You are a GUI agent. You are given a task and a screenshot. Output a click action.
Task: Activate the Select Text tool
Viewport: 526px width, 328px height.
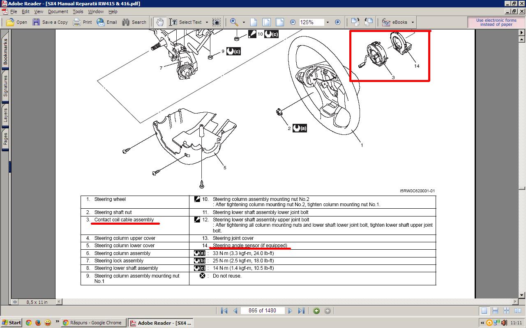click(186, 22)
